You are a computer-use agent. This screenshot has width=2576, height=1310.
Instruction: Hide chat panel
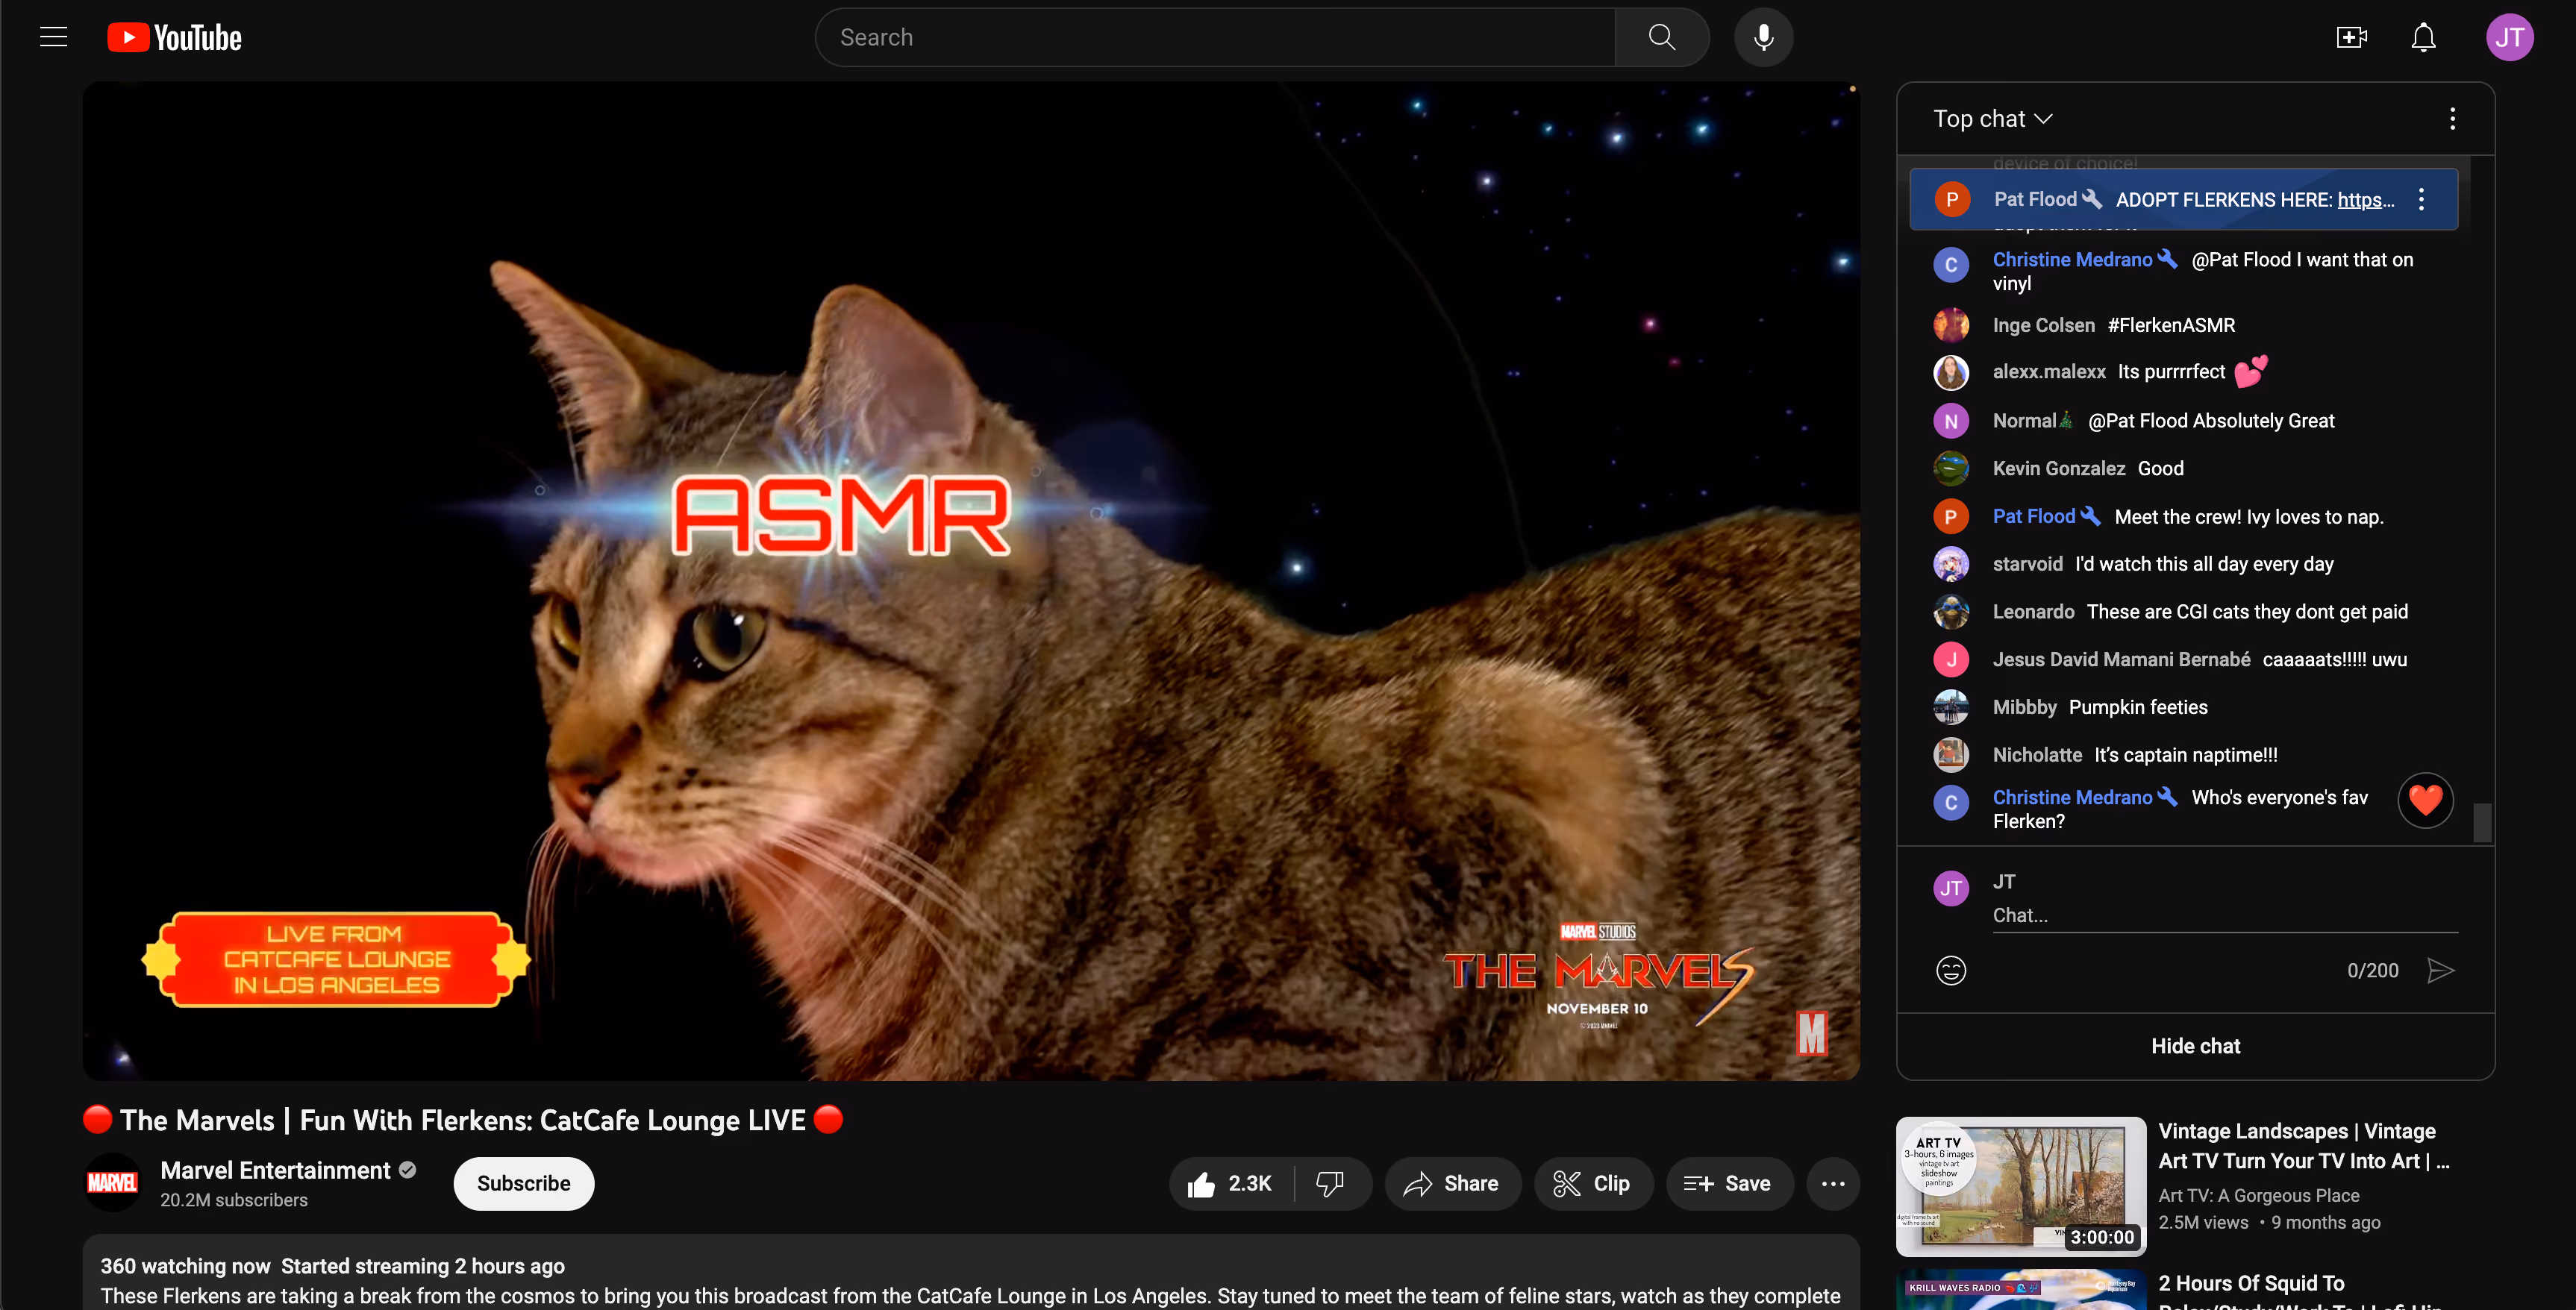point(2195,1046)
